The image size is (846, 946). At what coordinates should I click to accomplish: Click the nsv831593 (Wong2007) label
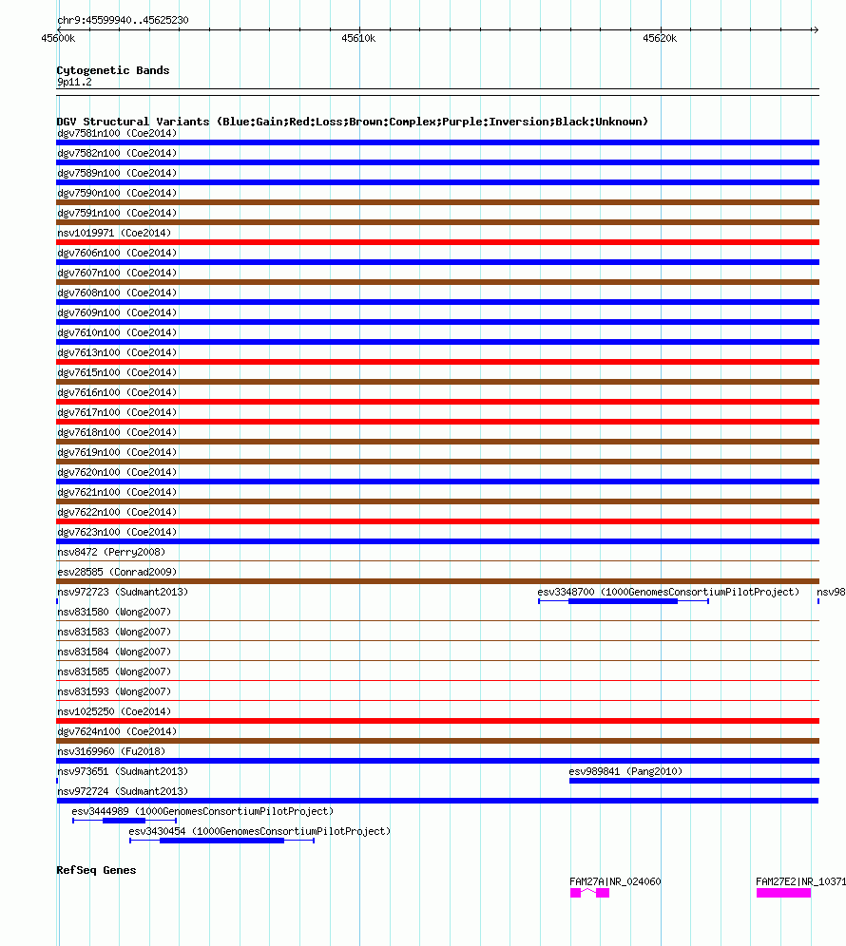click(114, 691)
